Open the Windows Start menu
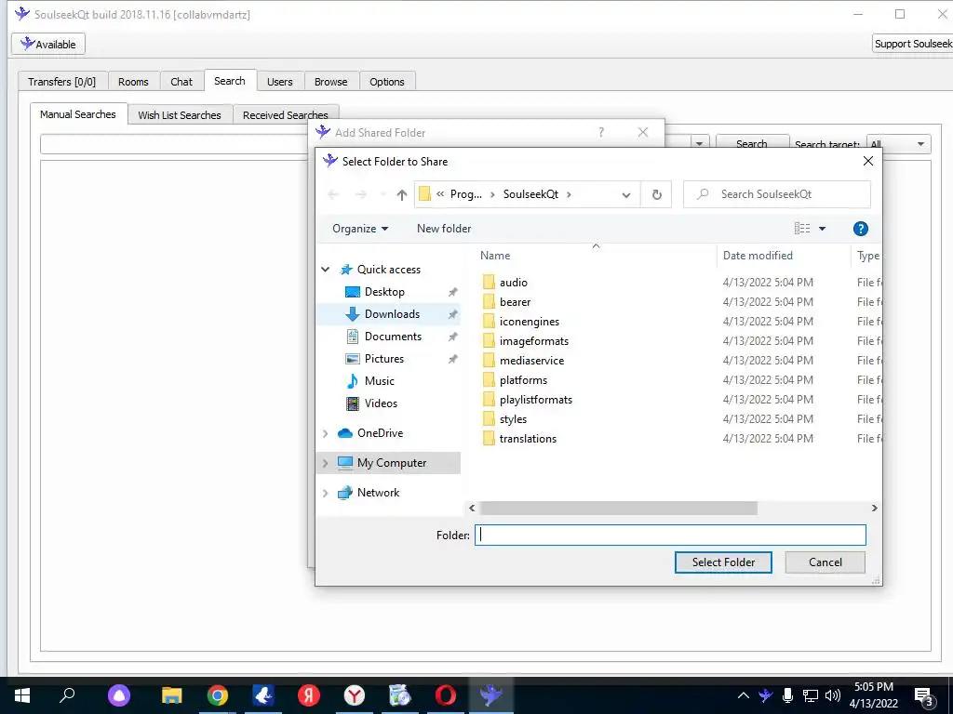 pyautogui.click(x=22, y=695)
